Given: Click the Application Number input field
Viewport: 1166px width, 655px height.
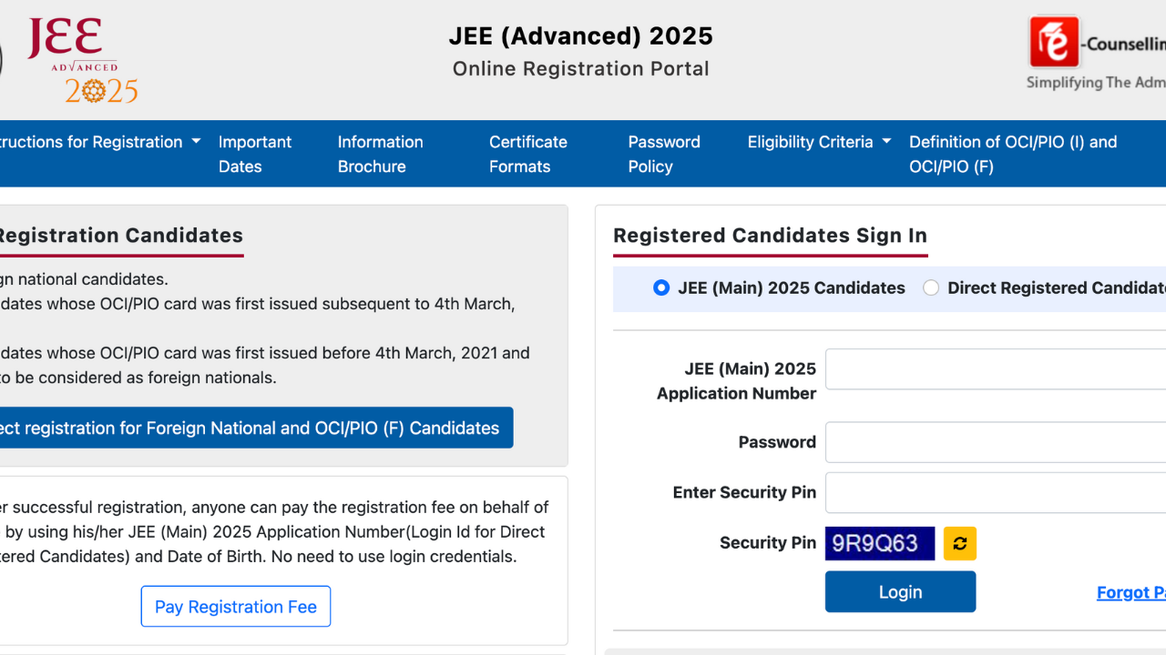Looking at the screenshot, I should (x=993, y=368).
